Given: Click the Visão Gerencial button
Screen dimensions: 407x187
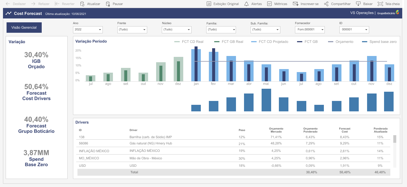Looking at the screenshot, I should pos(24,27).
